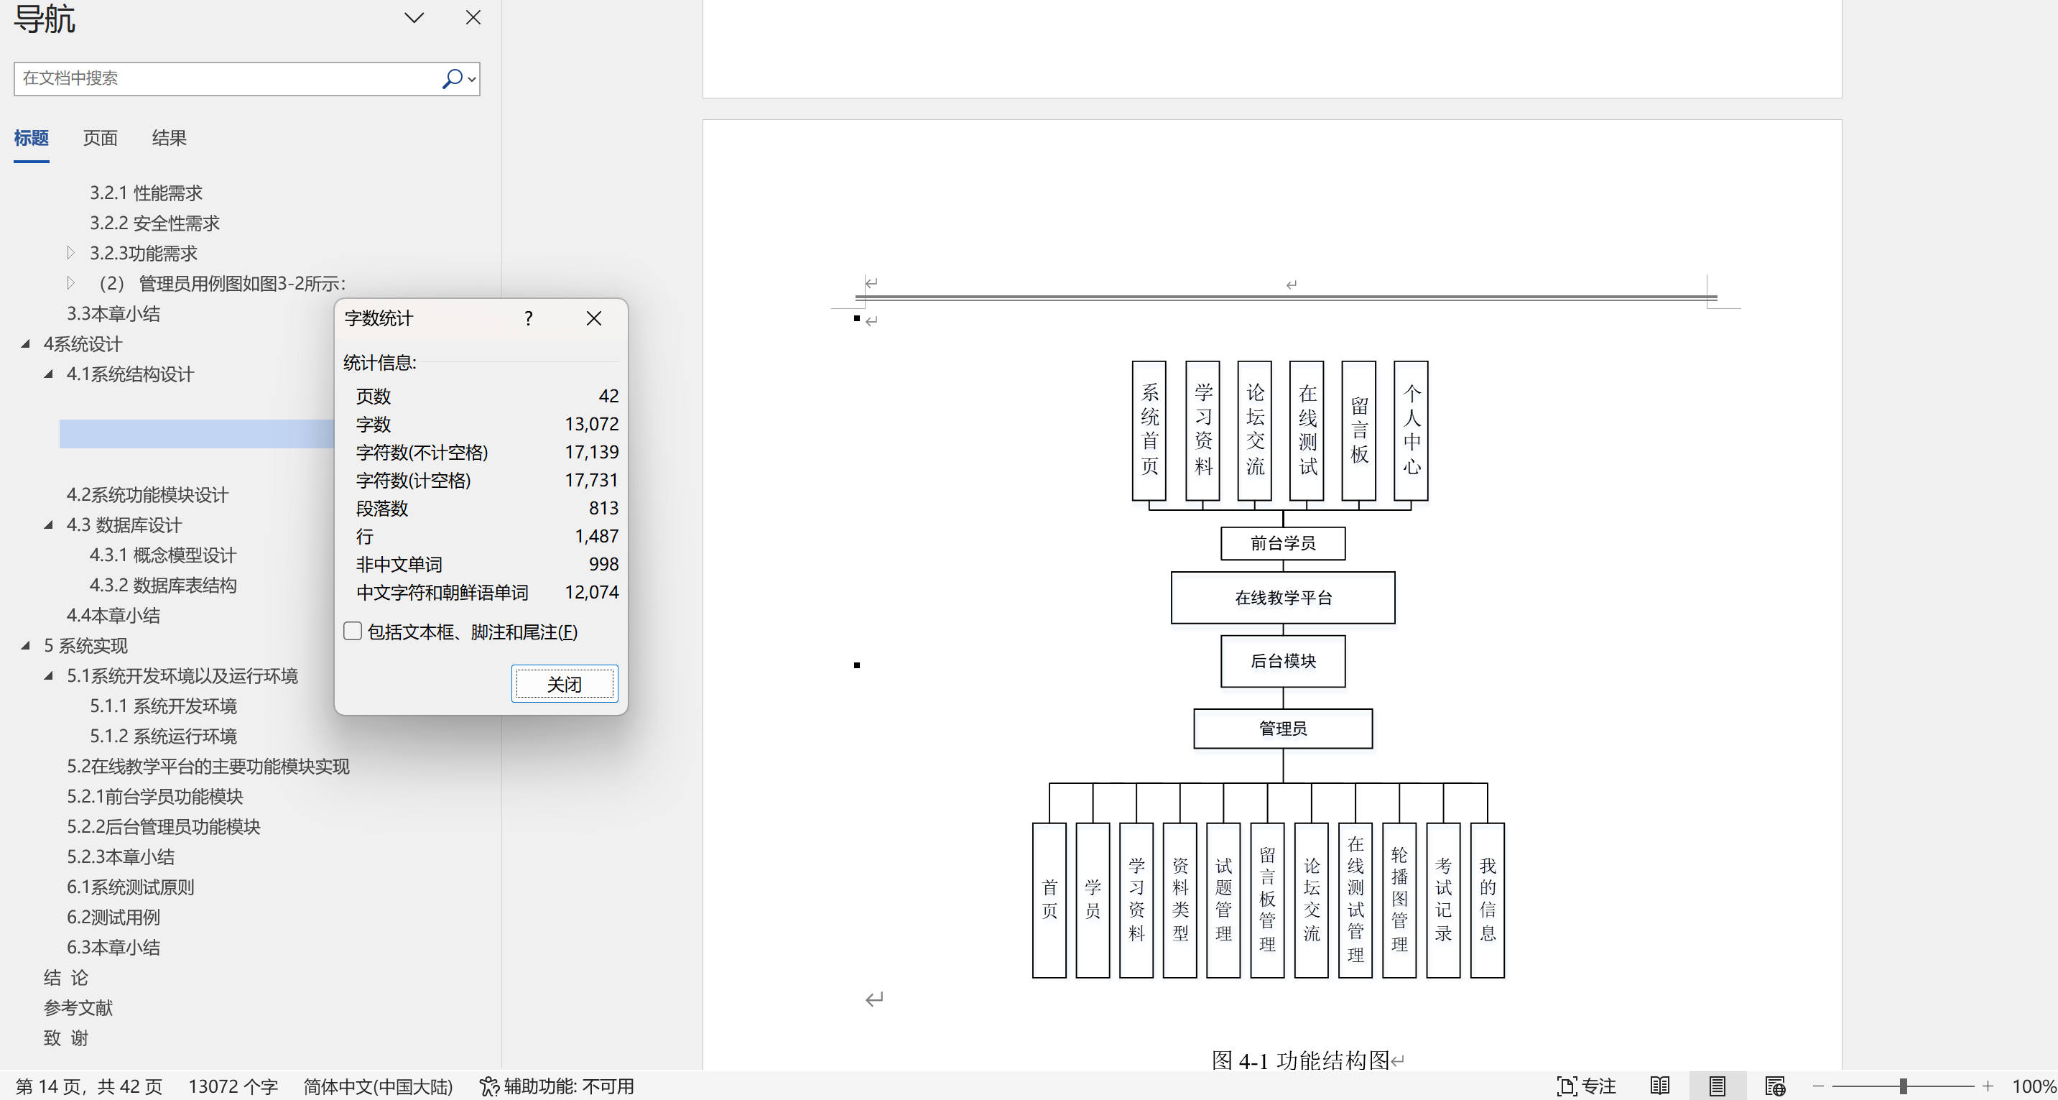Viewport: 2058px width, 1100px height.
Task: Navigate to 4.3.2 数据库表结构
Action: pyautogui.click(x=162, y=585)
